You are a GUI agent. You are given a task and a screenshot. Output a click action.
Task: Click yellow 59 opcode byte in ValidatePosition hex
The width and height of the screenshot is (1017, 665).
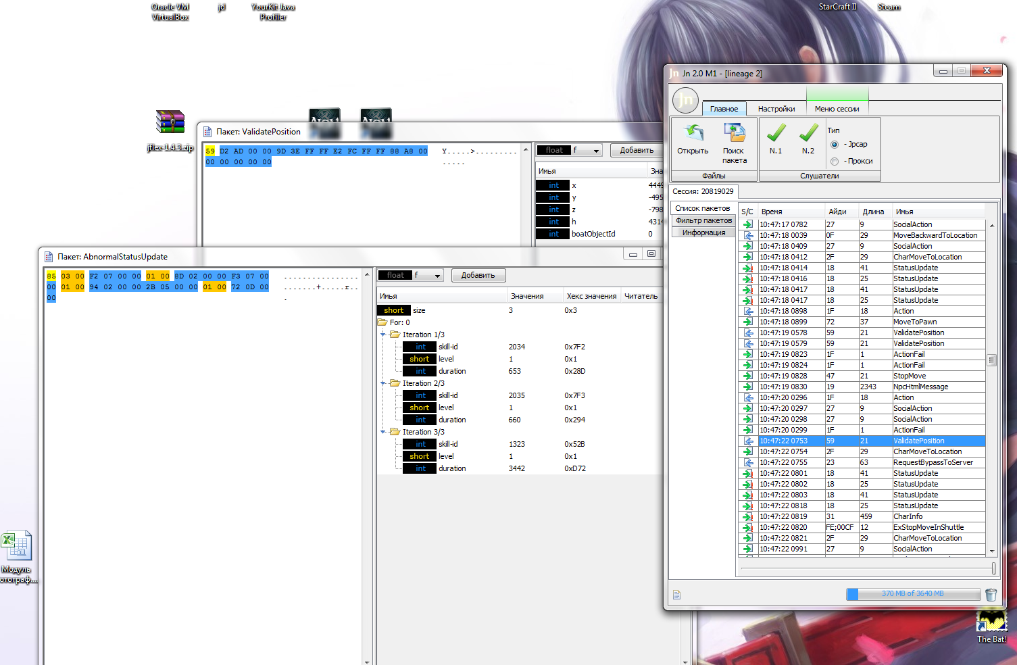pyautogui.click(x=210, y=151)
